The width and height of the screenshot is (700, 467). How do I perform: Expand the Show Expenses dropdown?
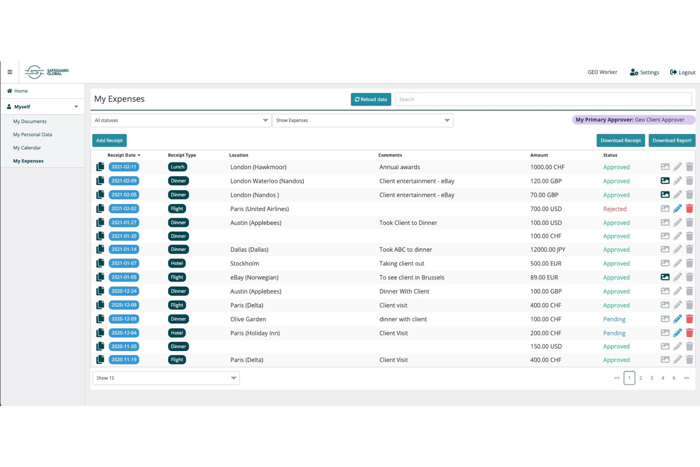pos(362,121)
